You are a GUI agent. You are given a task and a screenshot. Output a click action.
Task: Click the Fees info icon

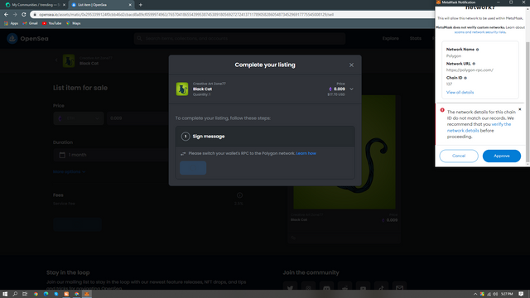tap(239, 195)
